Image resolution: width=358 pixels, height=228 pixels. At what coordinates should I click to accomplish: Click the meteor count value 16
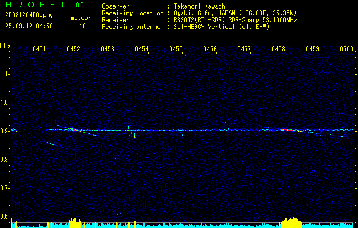[83, 26]
